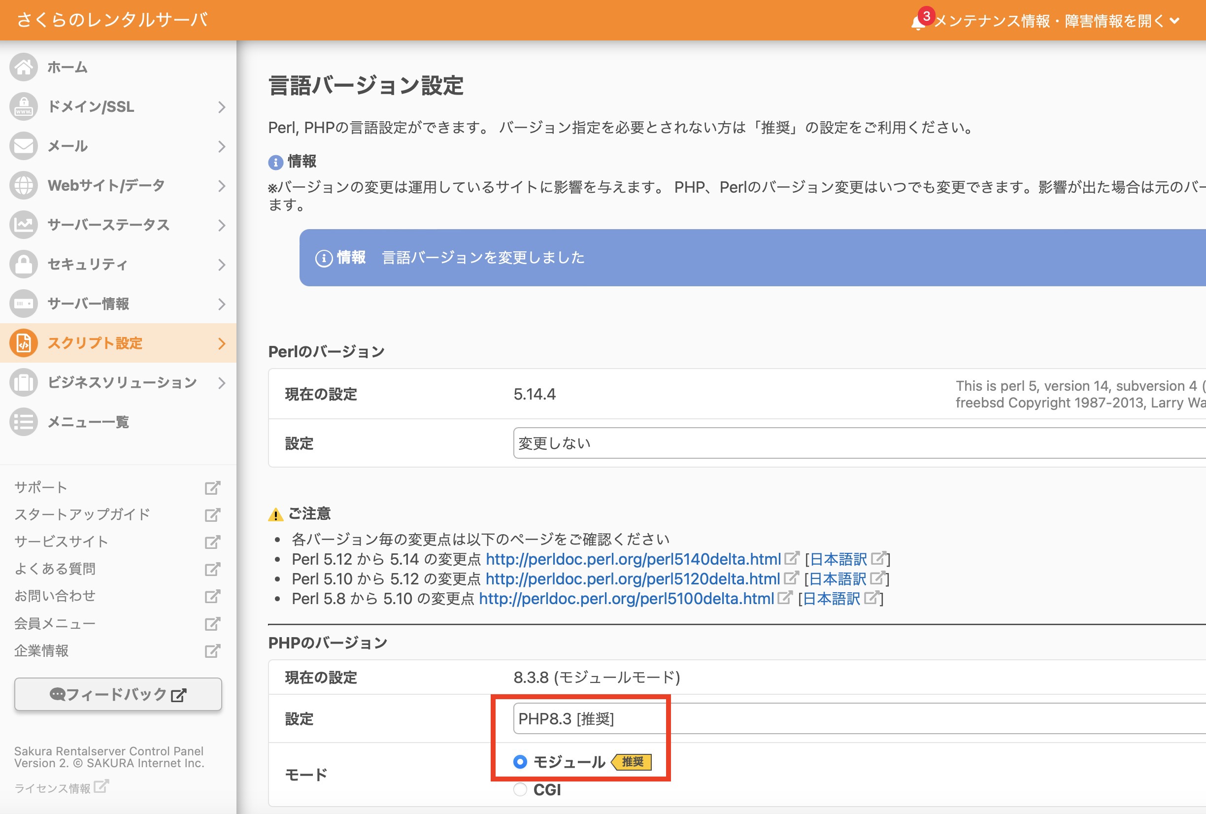Open the メニュー一覧 menu item
This screenshot has width=1206, height=814.
pos(118,422)
